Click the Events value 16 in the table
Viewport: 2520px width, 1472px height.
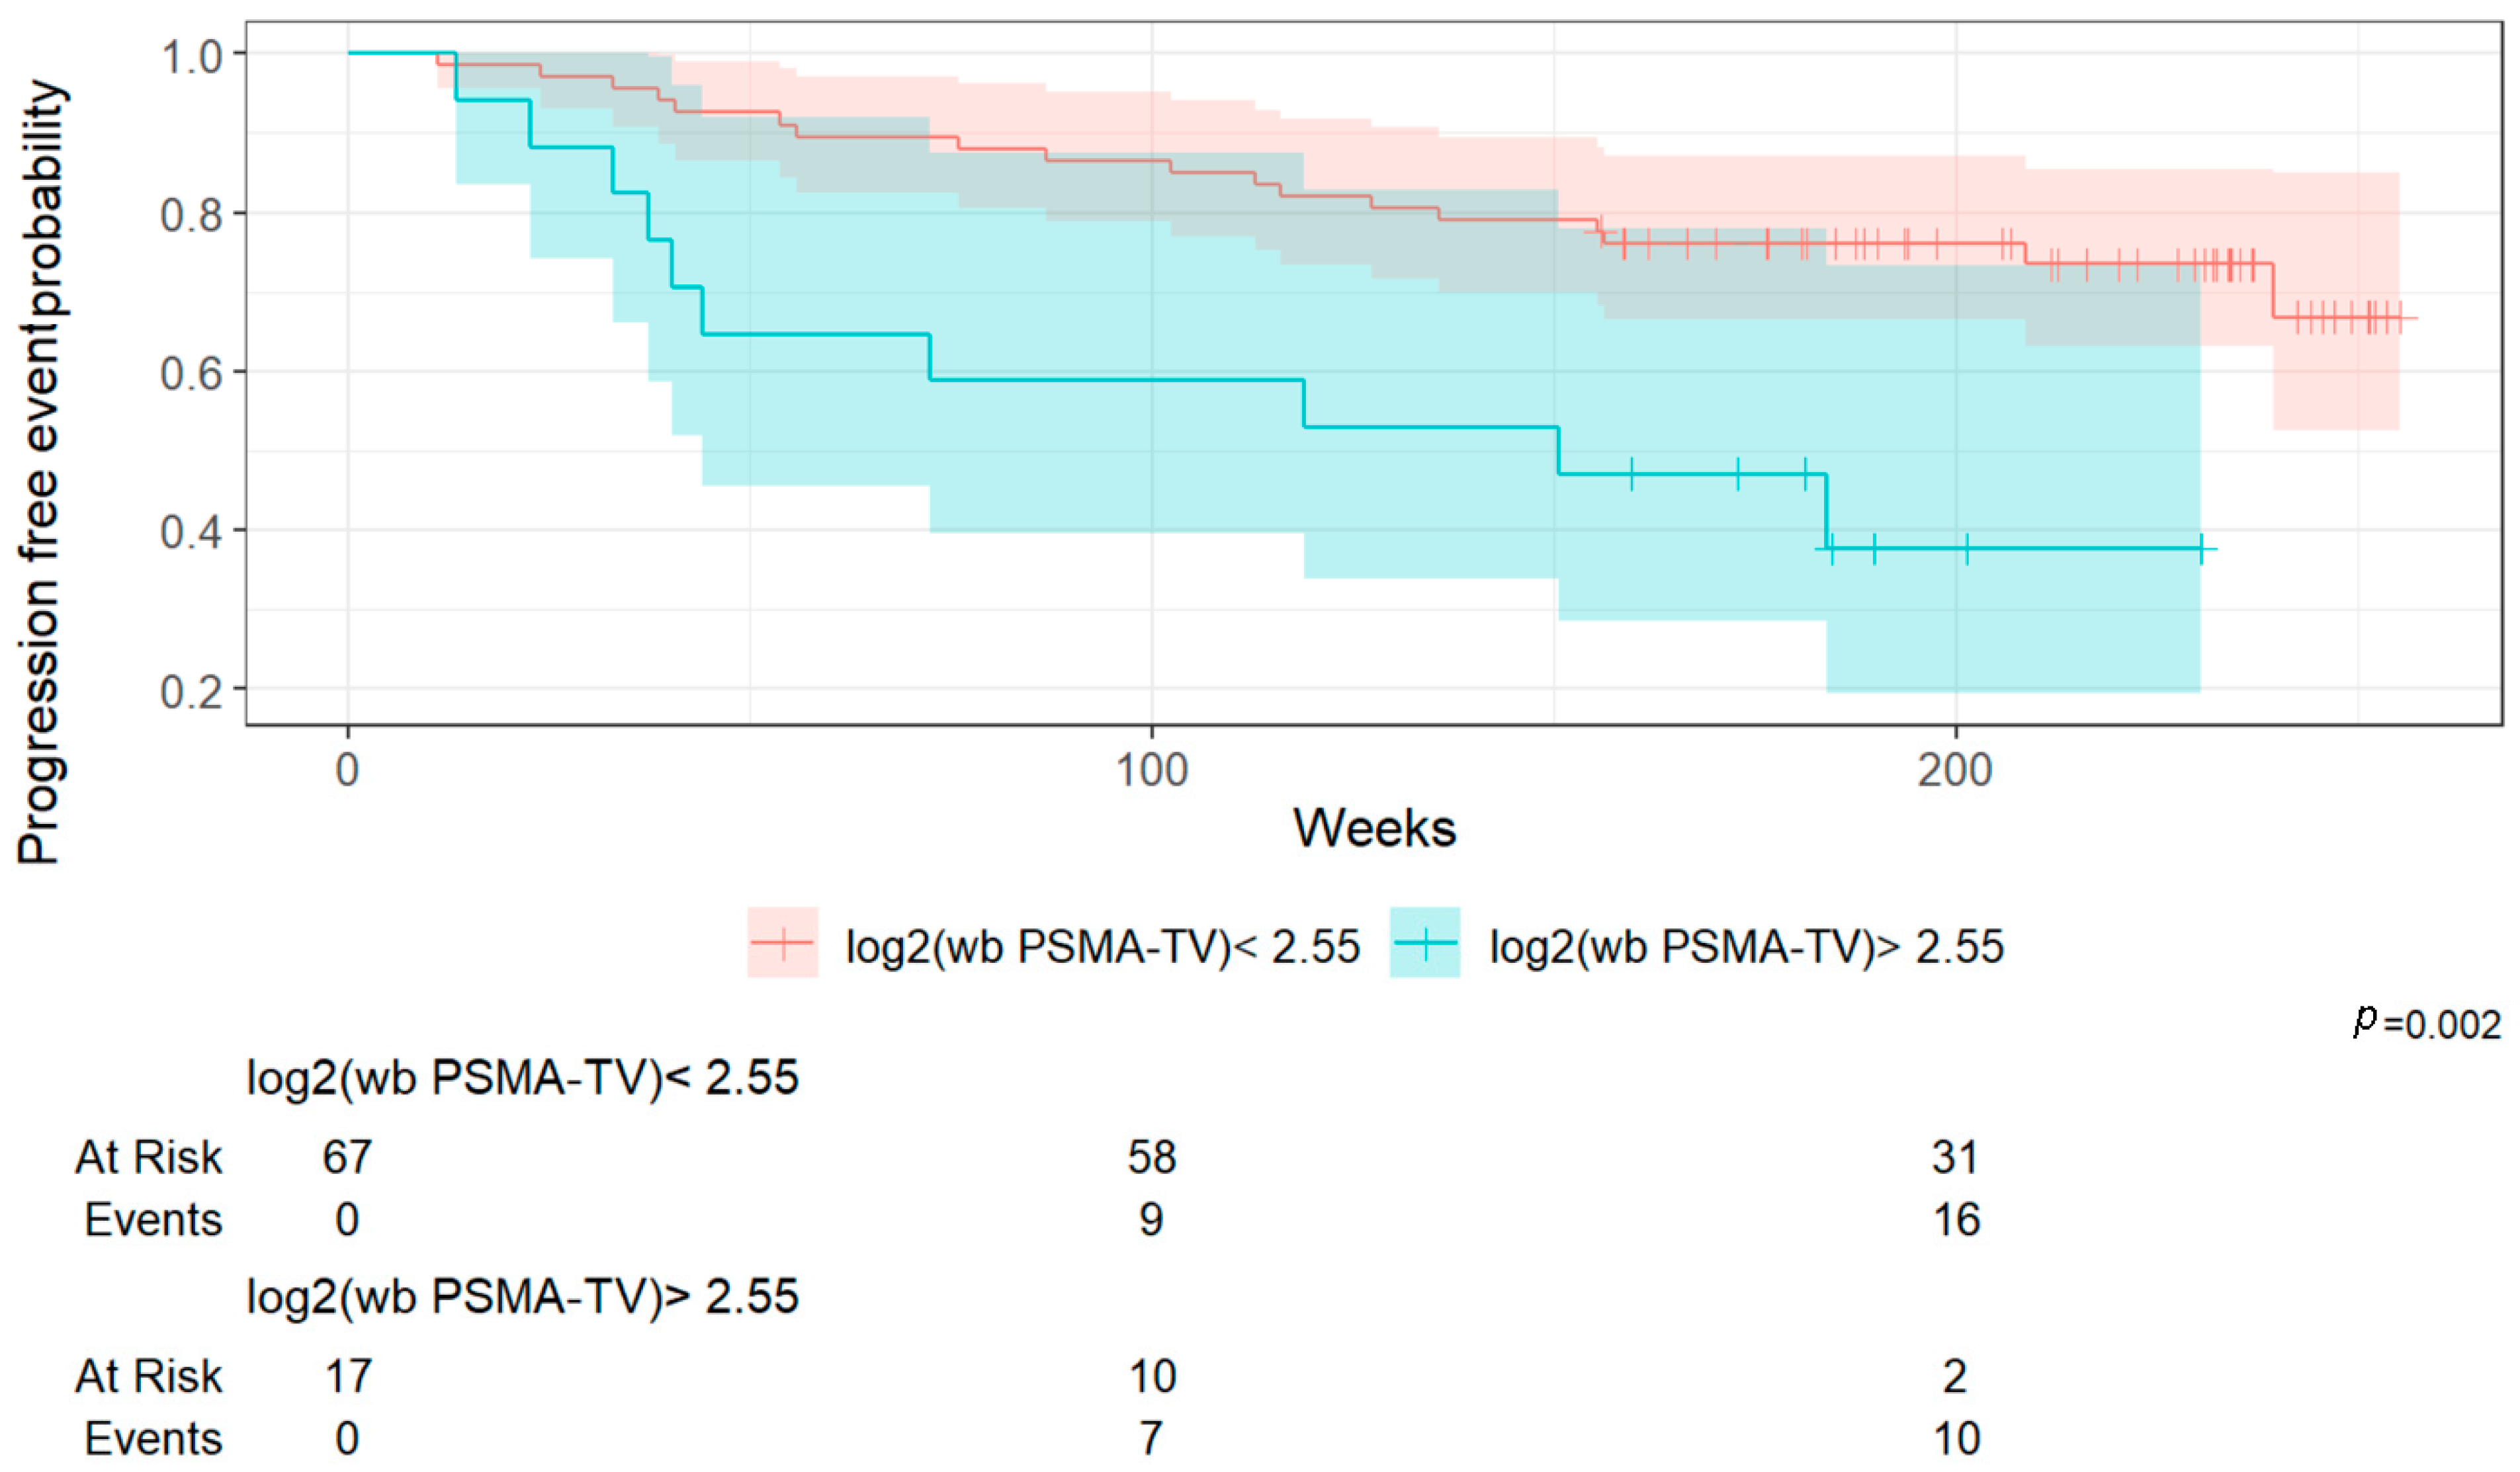tap(1955, 1220)
